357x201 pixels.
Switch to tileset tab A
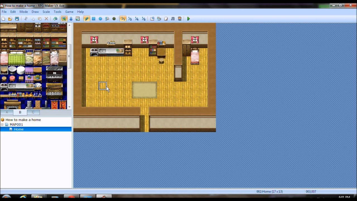pos(7,112)
